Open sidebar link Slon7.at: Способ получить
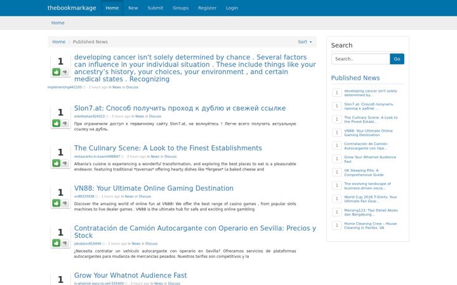Screen dimensions: 457x285 pos(368,106)
